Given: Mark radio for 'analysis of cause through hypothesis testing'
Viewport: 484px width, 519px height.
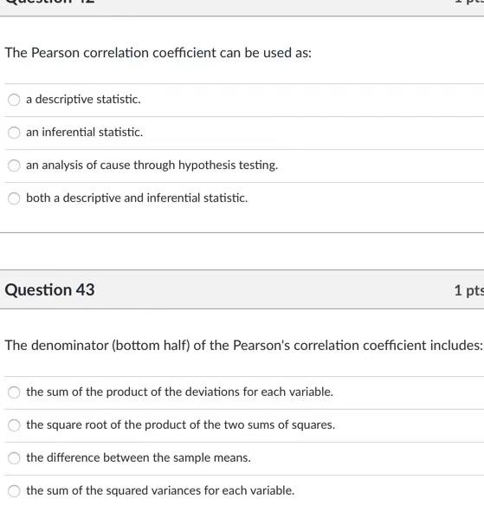Looking at the screenshot, I should (x=14, y=165).
